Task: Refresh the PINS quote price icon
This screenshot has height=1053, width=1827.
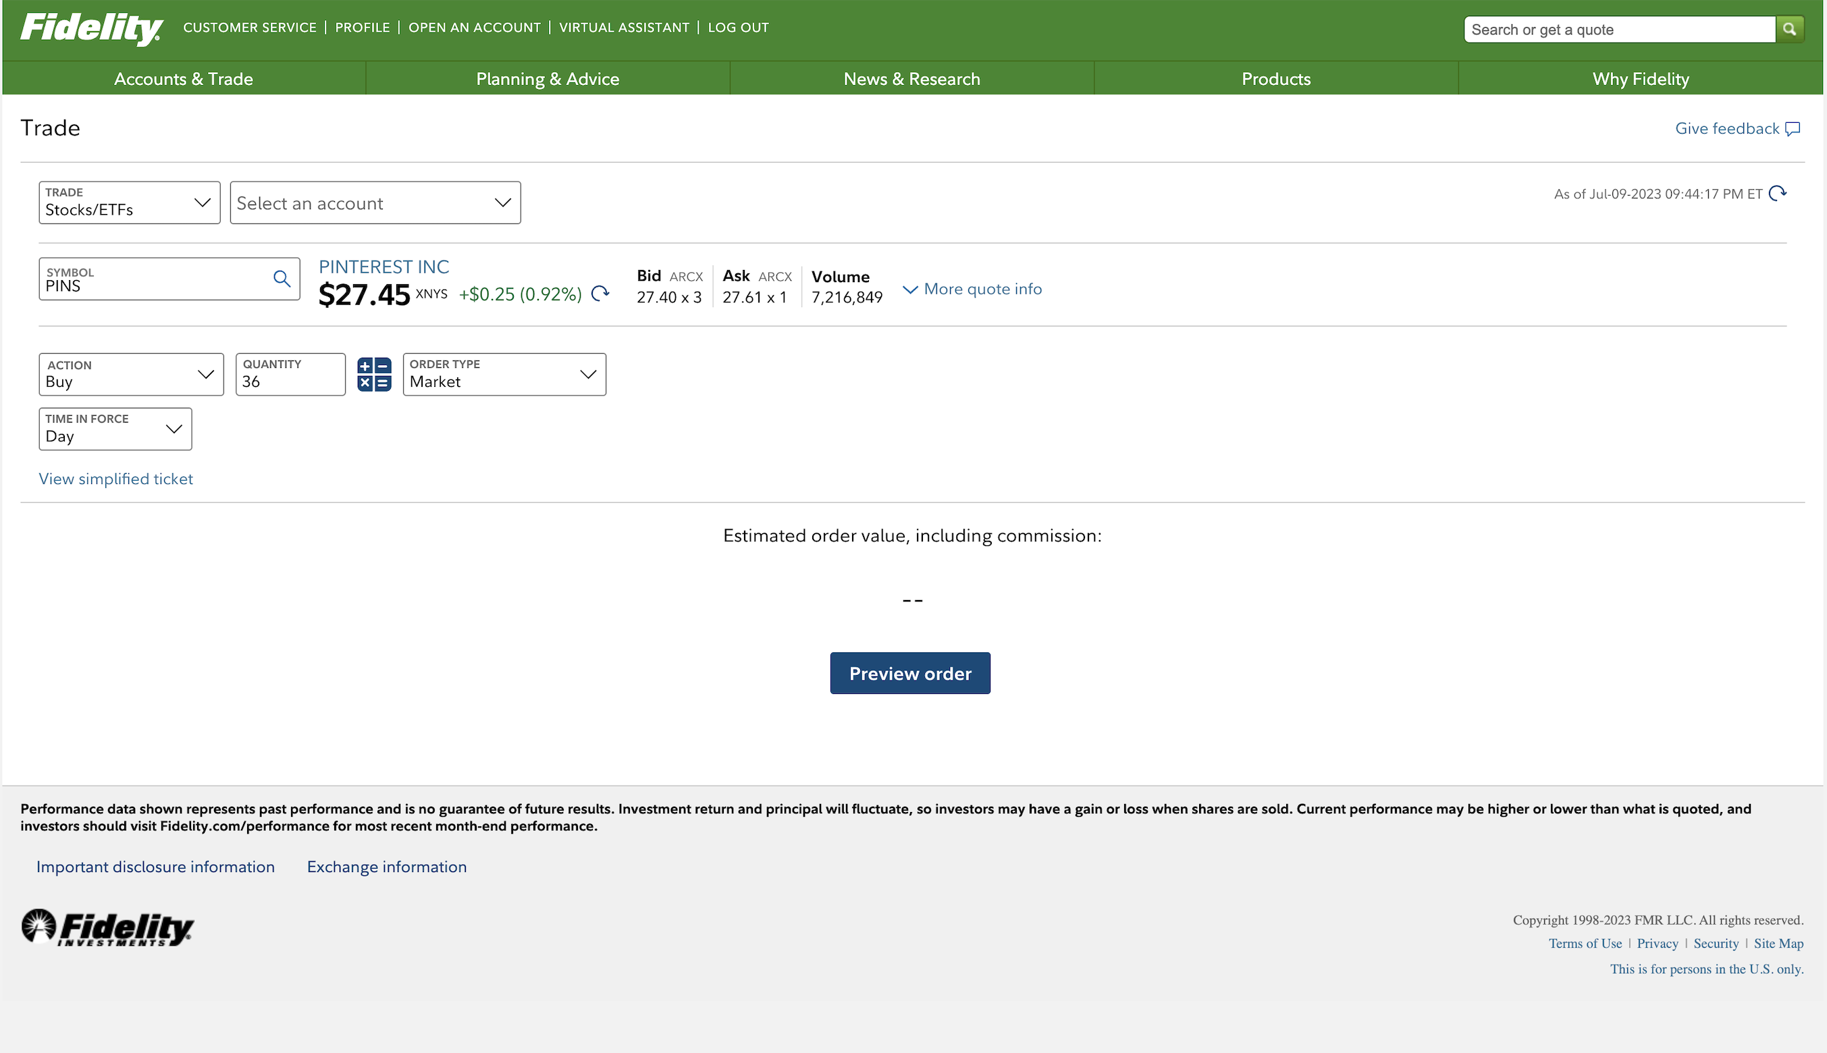Action: (x=600, y=293)
